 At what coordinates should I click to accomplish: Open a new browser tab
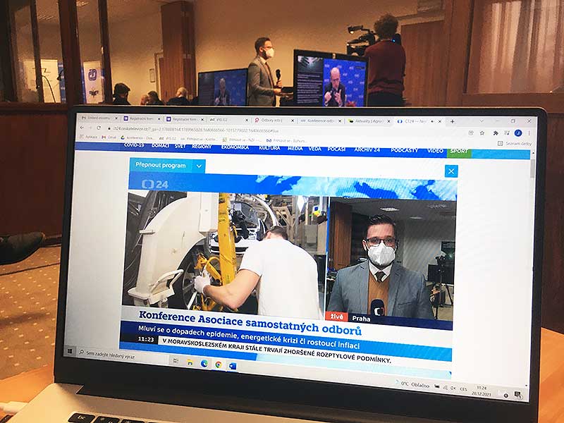point(452,121)
